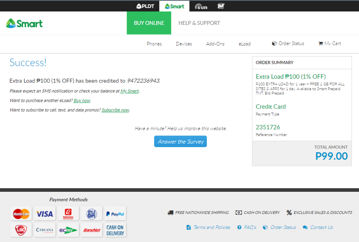
Task: Click the Subscribe now link
Action: coord(115,110)
